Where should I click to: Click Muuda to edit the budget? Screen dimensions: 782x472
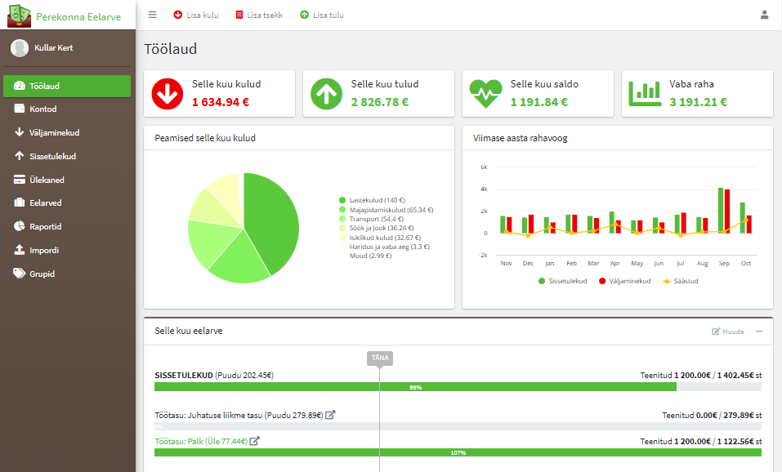pos(727,332)
